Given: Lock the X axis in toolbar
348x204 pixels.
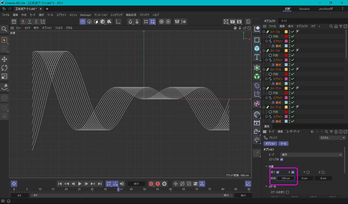Looking at the screenshot, I should click(x=23, y=22).
